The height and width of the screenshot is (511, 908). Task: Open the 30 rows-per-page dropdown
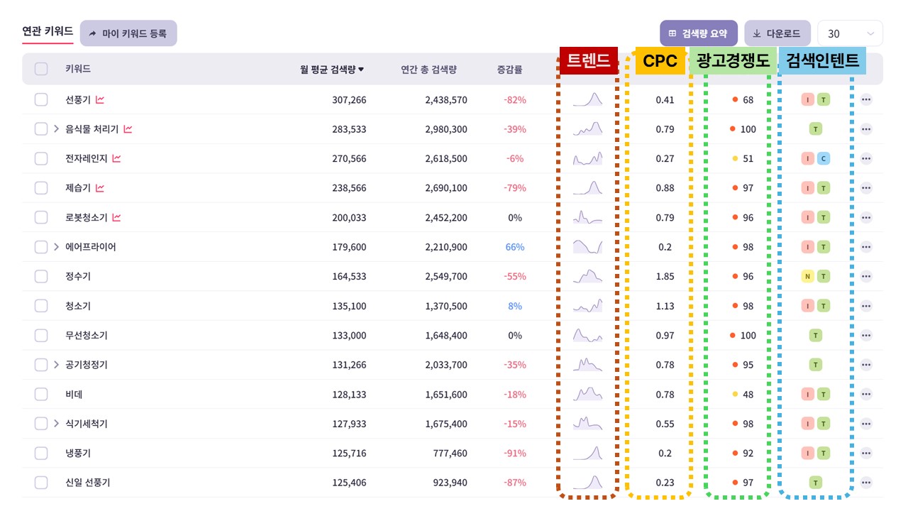click(x=850, y=33)
